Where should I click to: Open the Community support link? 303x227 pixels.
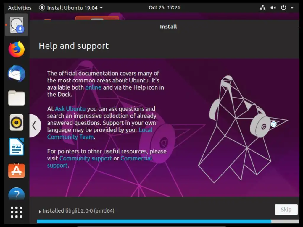click(x=86, y=158)
